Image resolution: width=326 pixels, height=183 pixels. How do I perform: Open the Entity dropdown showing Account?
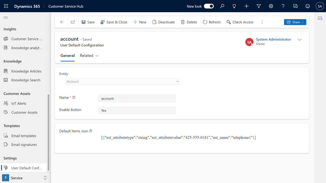tap(123, 82)
